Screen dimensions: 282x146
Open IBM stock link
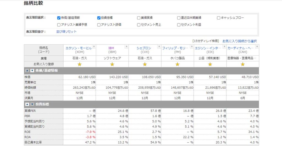111,48
